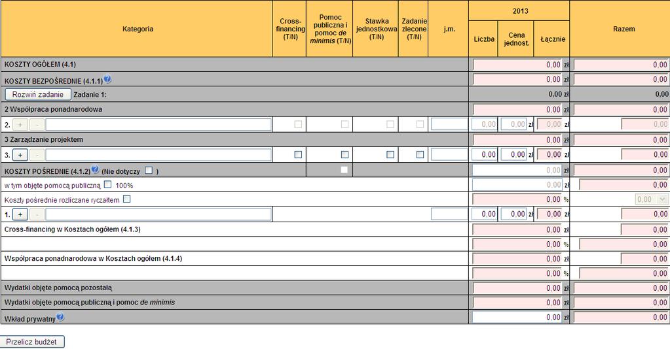Add a row with plus in row 2 Współpraca ponadnarodowa

click(x=20, y=125)
